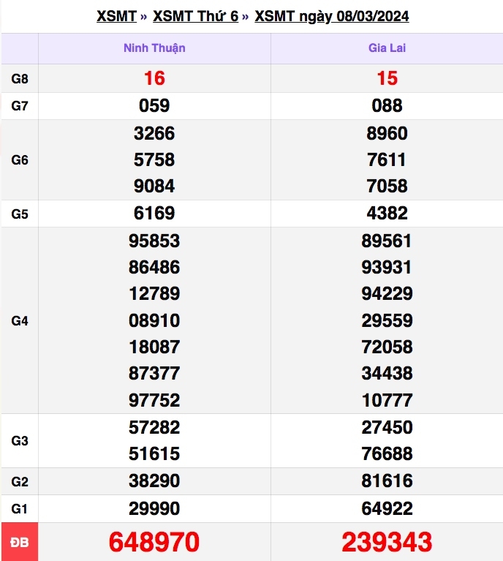
Task: Click Gia Lai G5 number 4382
Action: (x=387, y=214)
